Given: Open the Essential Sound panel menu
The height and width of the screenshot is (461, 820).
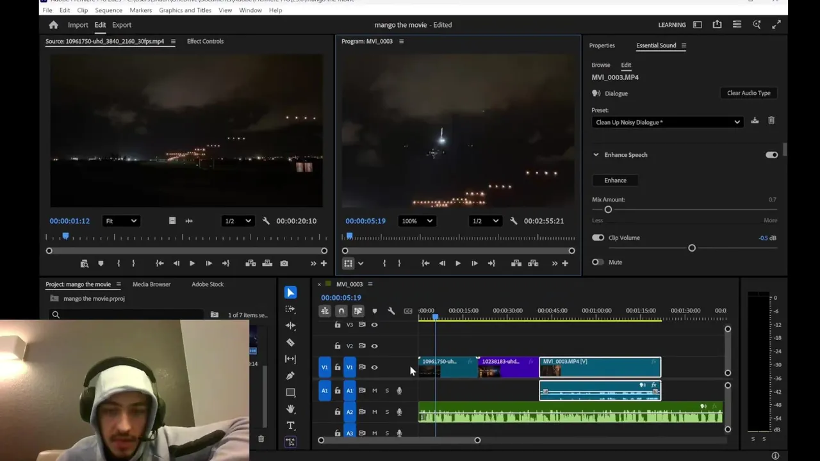Looking at the screenshot, I should pos(684,45).
